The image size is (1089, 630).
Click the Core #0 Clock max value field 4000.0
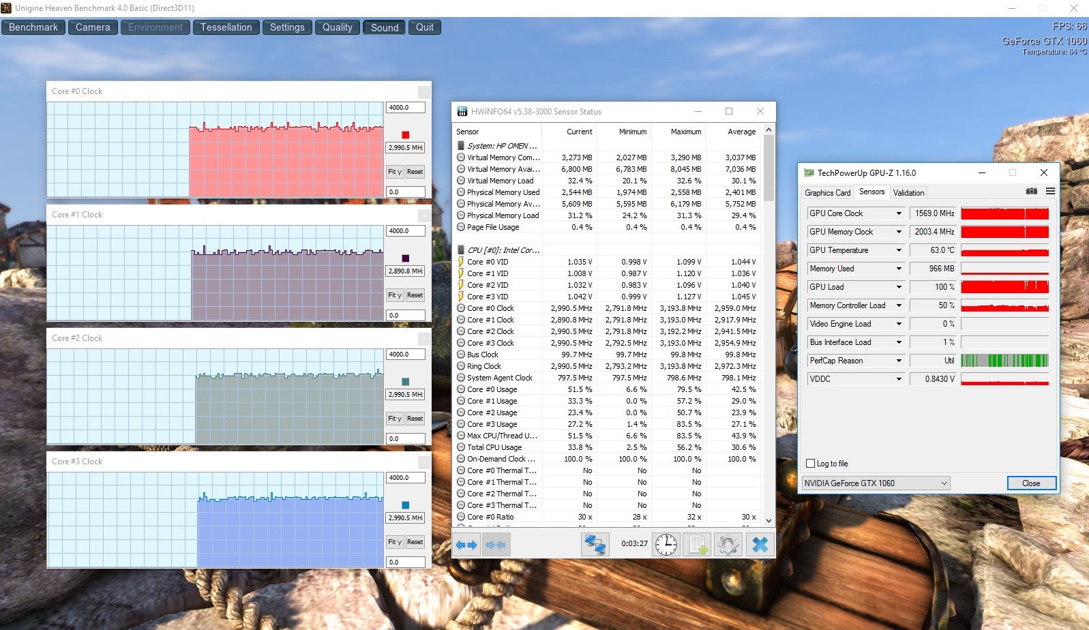(406, 108)
